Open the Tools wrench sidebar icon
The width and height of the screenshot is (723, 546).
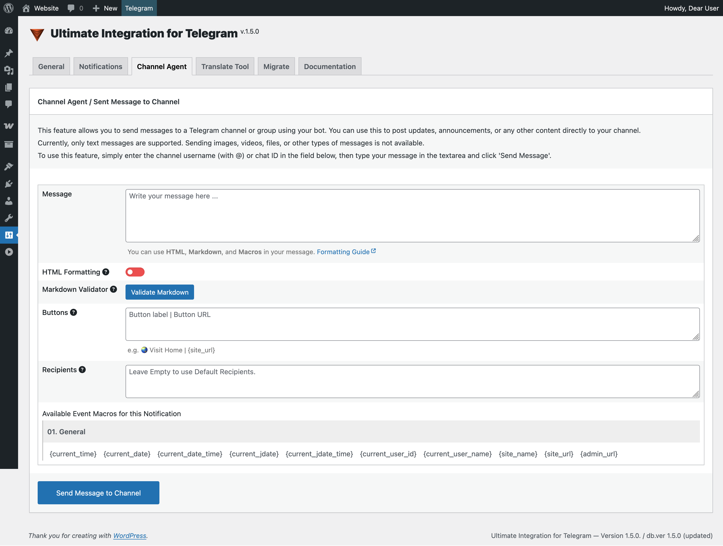coord(9,218)
